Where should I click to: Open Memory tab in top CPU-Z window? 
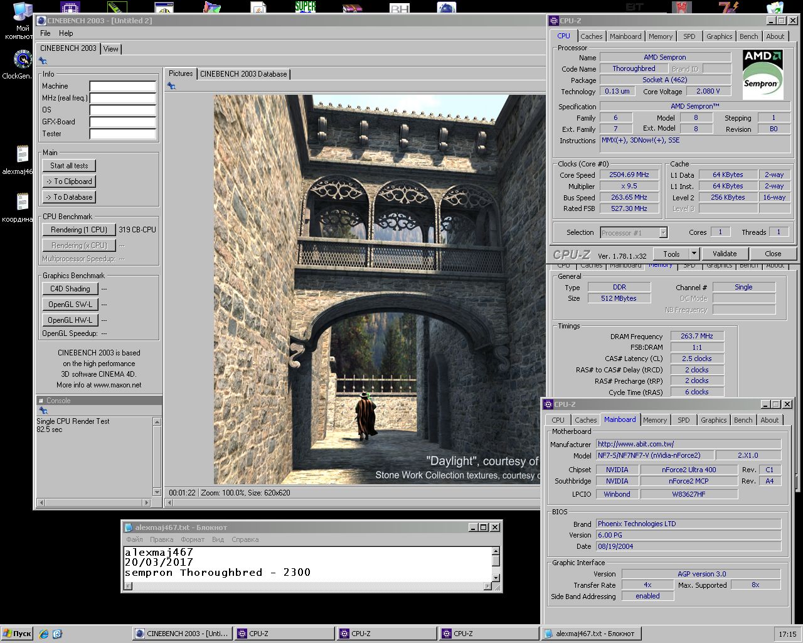click(661, 36)
